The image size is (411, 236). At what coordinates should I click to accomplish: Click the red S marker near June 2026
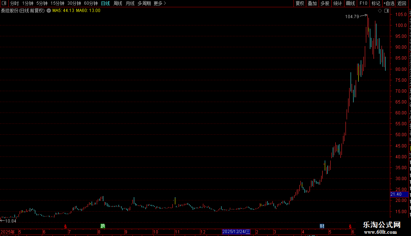[350, 227]
